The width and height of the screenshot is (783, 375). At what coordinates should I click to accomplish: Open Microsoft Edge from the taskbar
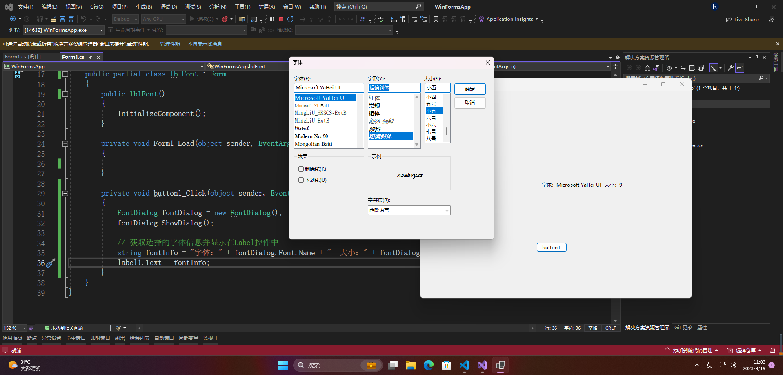click(429, 365)
